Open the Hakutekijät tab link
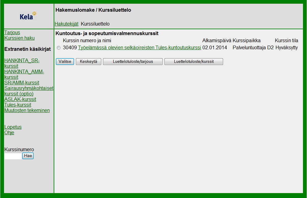Viewport: 307px width, 198px height. coord(66,24)
